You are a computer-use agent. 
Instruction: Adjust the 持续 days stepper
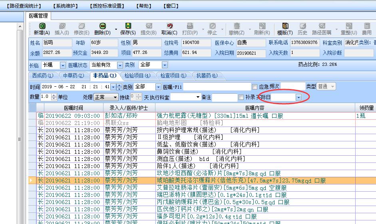[139, 97]
